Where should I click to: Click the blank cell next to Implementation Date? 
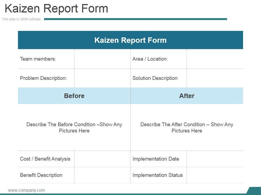pyautogui.click(x=215, y=159)
